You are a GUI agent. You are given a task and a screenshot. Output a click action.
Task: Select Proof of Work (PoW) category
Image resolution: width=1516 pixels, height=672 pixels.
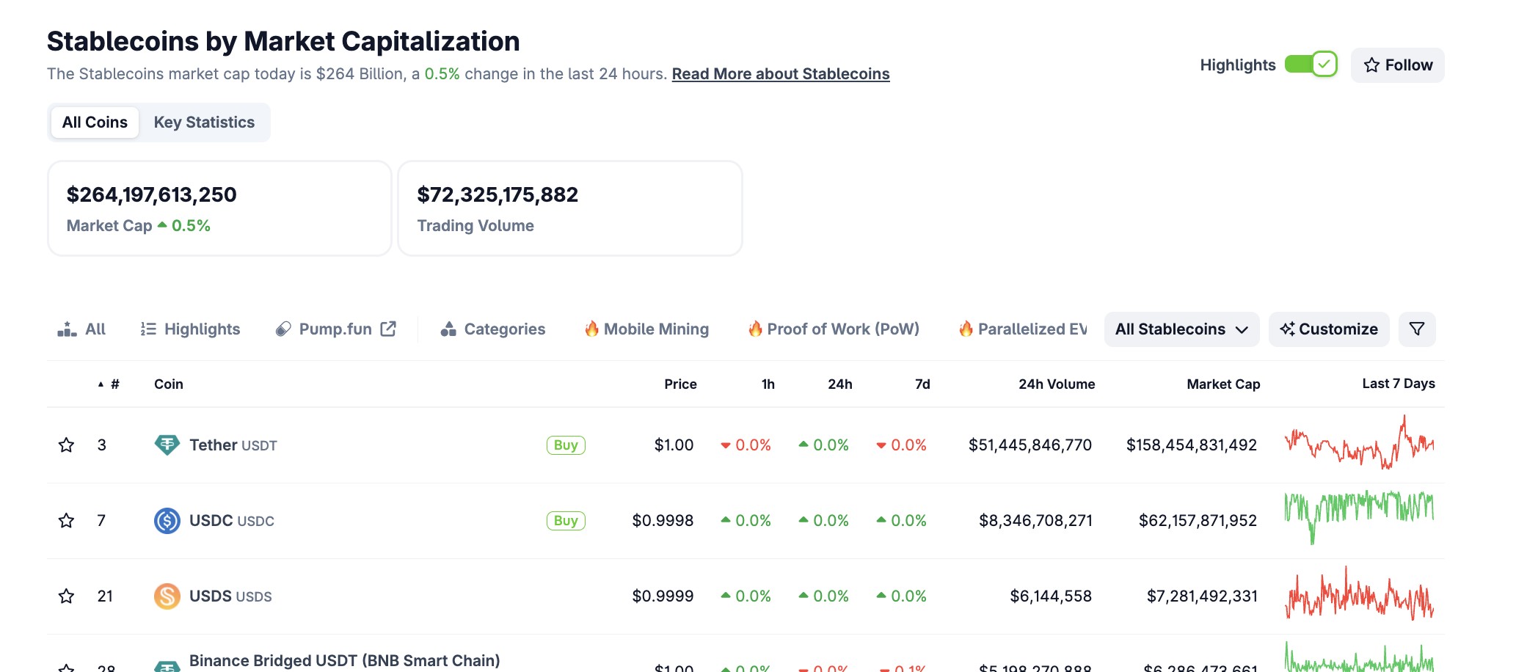point(833,329)
